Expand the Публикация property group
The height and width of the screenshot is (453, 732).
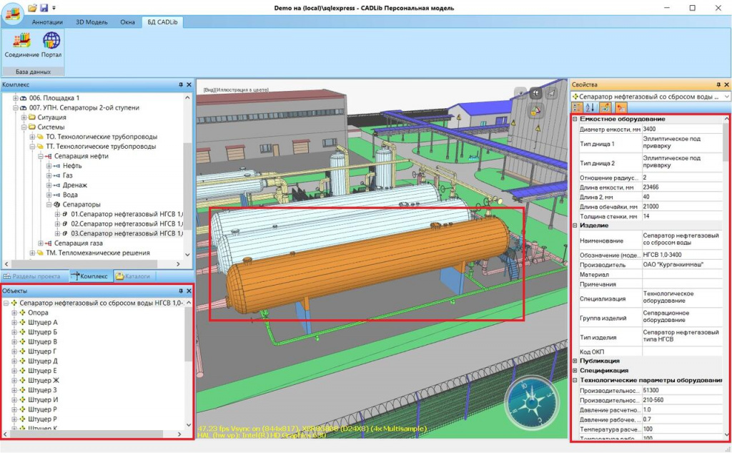[x=575, y=361]
